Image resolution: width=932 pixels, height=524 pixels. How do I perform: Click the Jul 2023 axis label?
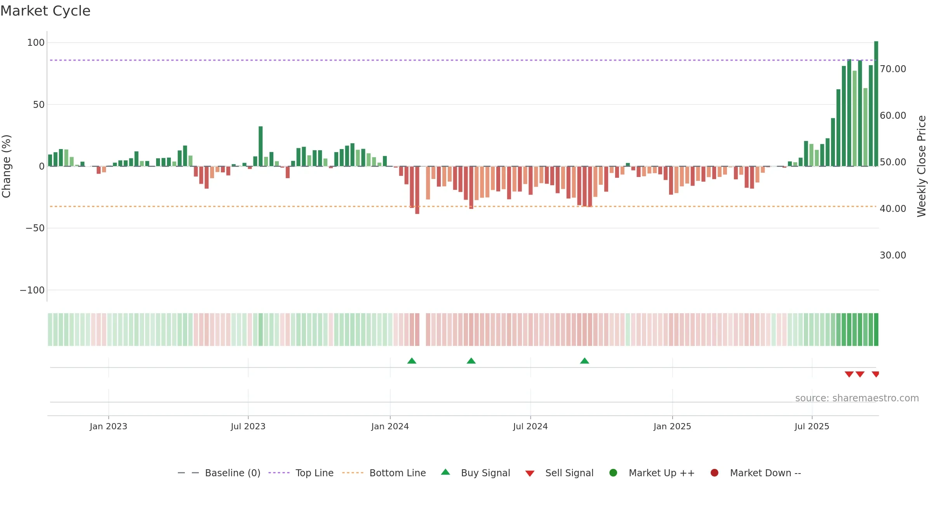[248, 427]
